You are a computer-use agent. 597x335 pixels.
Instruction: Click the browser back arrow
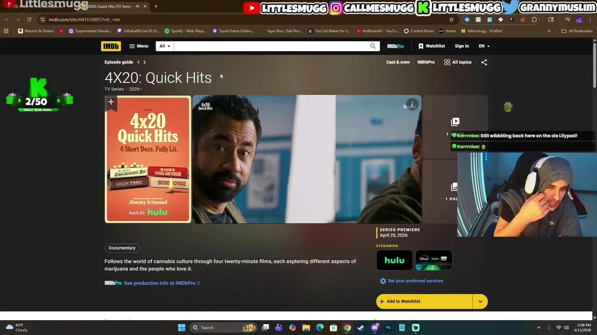[x=7, y=20]
